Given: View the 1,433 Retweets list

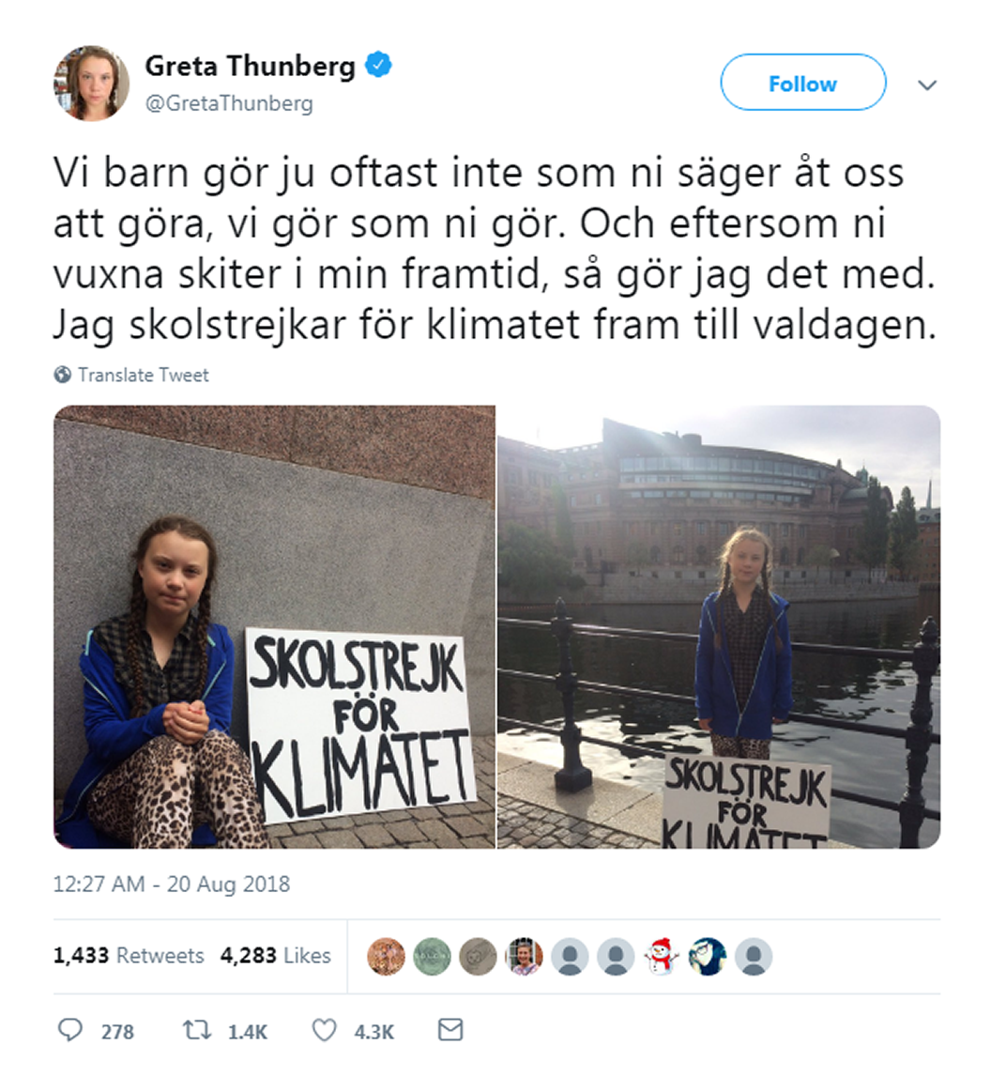Looking at the screenshot, I should [129, 955].
